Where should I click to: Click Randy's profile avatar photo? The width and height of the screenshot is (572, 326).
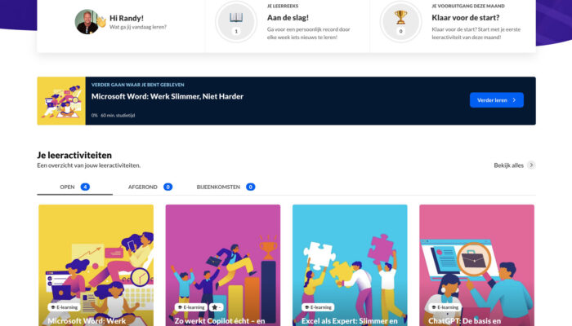(x=86, y=22)
